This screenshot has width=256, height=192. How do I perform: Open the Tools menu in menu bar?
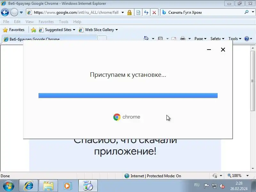click(x=63, y=21)
